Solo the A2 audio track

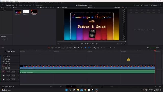pos(12,76)
